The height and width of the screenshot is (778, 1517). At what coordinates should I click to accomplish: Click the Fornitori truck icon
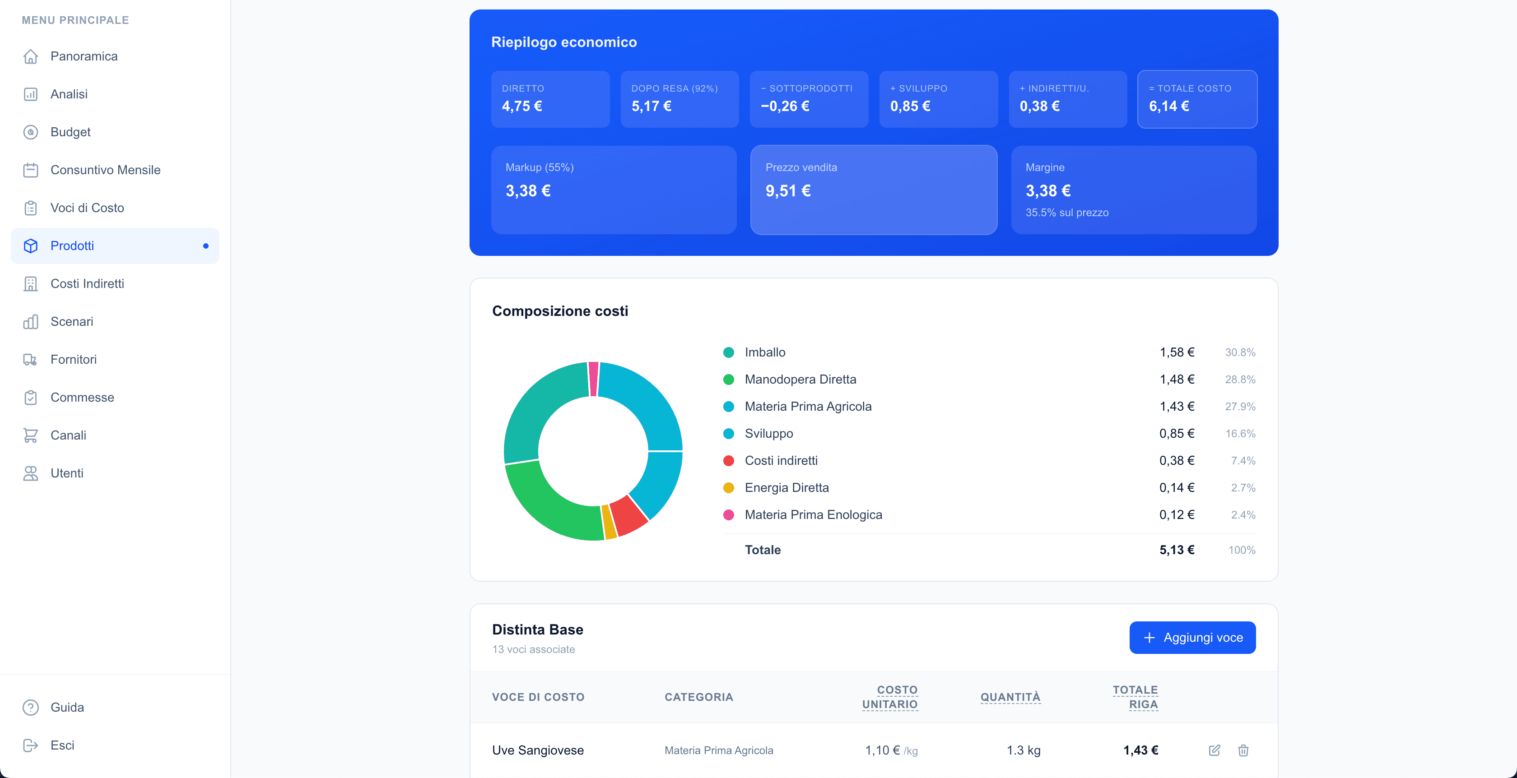coord(31,360)
